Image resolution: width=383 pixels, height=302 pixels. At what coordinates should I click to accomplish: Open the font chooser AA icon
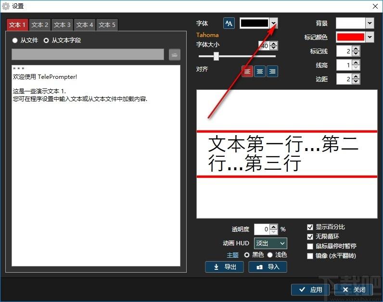point(229,23)
